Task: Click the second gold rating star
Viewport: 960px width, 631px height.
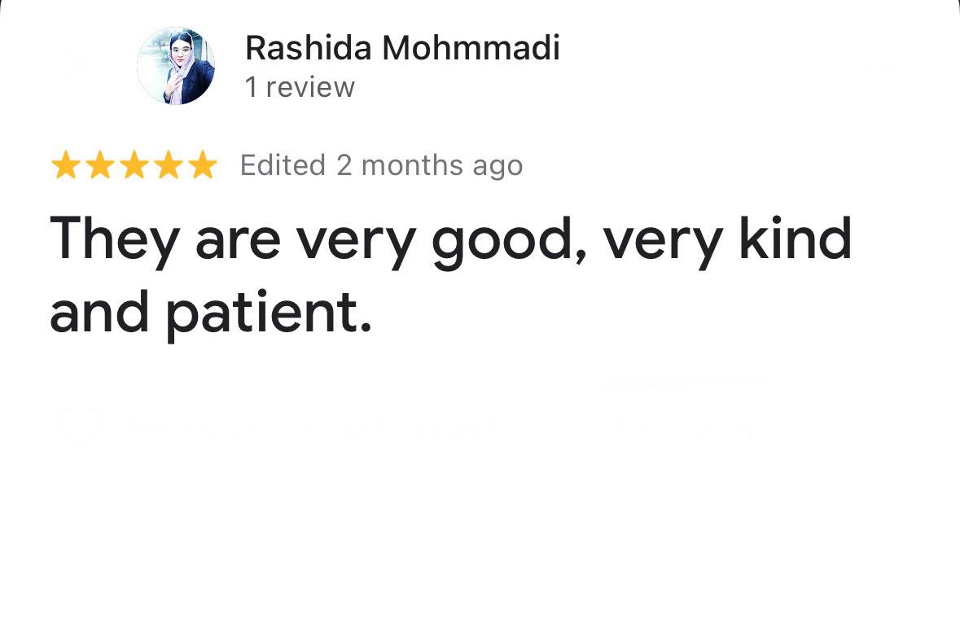Action: tap(99, 166)
